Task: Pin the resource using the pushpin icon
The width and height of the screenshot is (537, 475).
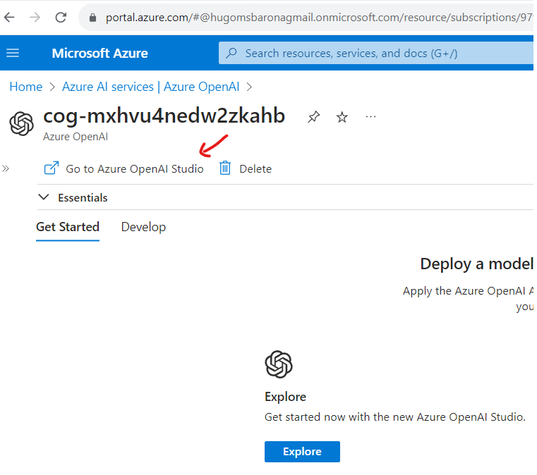Action: 314,118
